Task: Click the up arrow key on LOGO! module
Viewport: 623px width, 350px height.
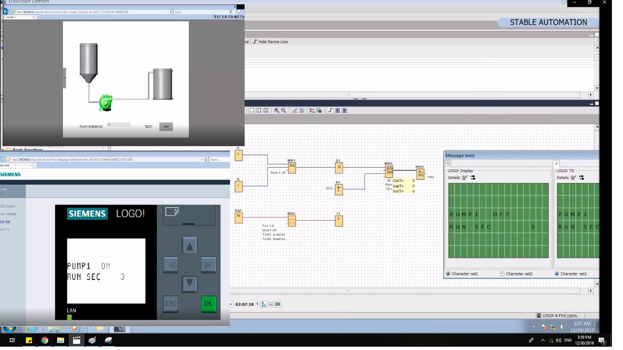Action: (x=189, y=246)
